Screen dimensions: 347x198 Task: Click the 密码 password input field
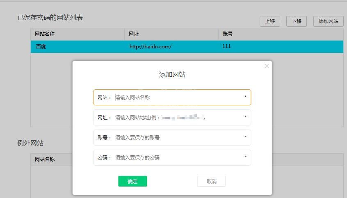pyautogui.click(x=172, y=157)
